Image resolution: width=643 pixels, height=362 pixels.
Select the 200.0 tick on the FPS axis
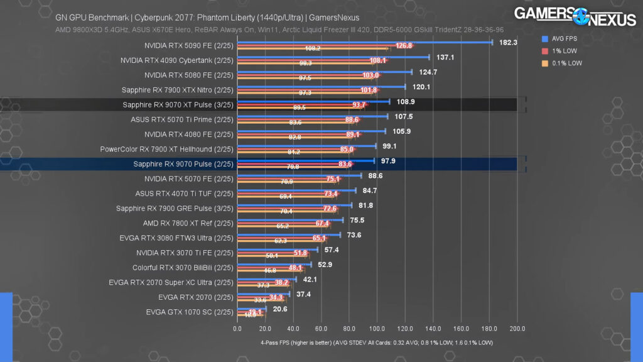pyautogui.click(x=517, y=328)
